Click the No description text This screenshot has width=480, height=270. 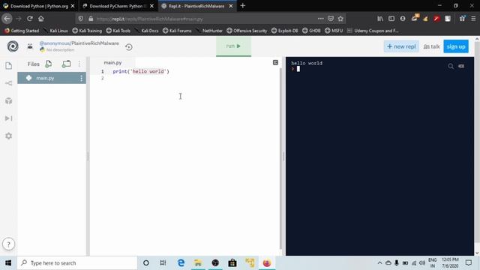click(x=60, y=49)
